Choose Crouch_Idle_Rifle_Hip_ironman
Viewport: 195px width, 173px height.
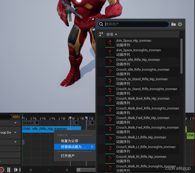(x=138, y=62)
